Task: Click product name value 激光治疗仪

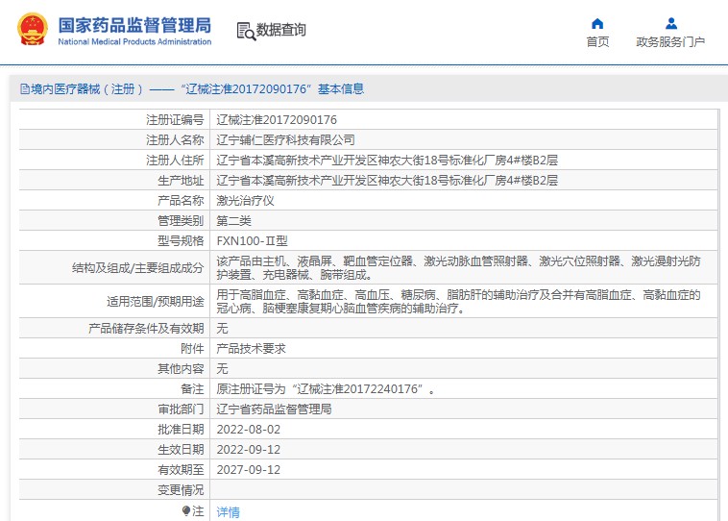Action: [x=245, y=201]
